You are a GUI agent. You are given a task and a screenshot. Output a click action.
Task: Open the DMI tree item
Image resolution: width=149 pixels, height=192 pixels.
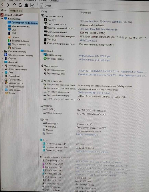click(x=14, y=30)
